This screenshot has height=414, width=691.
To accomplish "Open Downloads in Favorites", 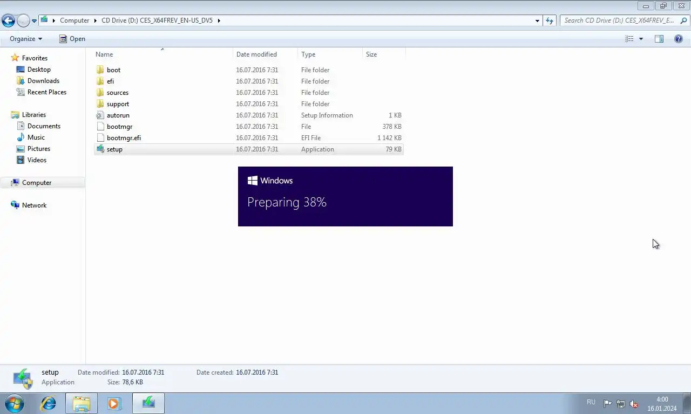I will click(43, 81).
